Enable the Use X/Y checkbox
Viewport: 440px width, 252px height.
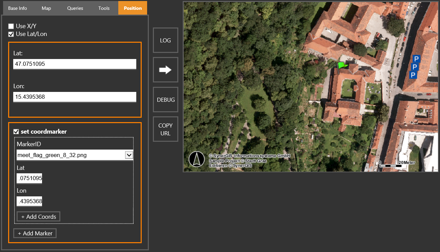tap(11, 26)
